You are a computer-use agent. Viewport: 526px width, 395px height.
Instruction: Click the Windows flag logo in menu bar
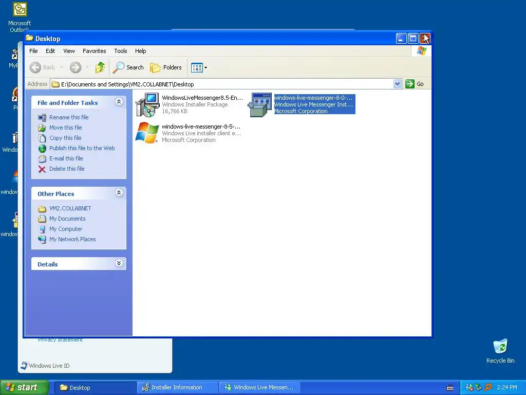(421, 51)
